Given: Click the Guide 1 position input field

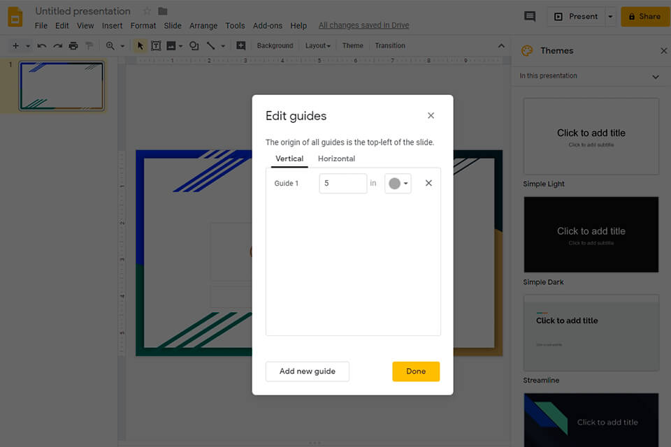Looking at the screenshot, I should point(342,184).
